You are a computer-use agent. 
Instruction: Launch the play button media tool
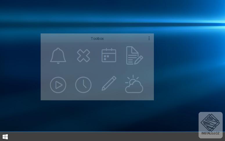pos(58,85)
